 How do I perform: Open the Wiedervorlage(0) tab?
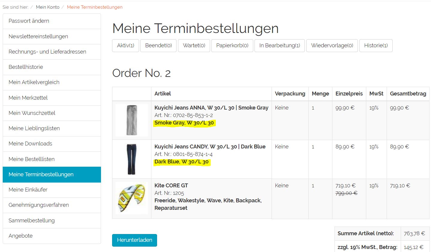click(x=332, y=45)
